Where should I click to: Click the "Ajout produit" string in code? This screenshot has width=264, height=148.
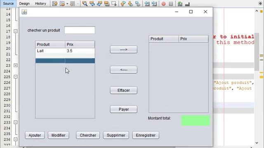coord(233,83)
